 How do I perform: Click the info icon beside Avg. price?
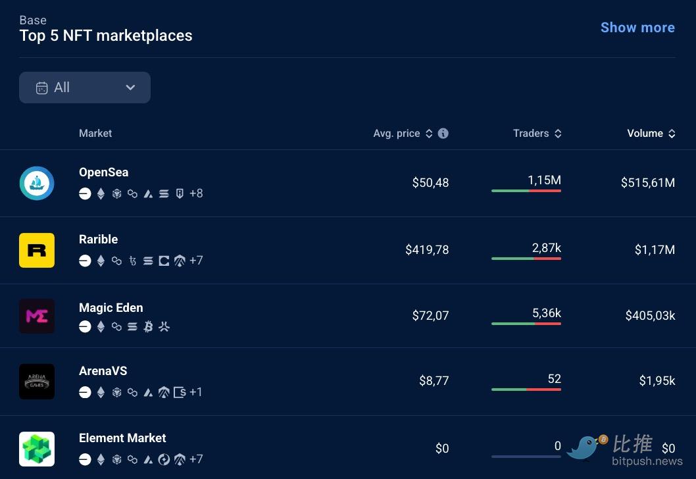(443, 133)
